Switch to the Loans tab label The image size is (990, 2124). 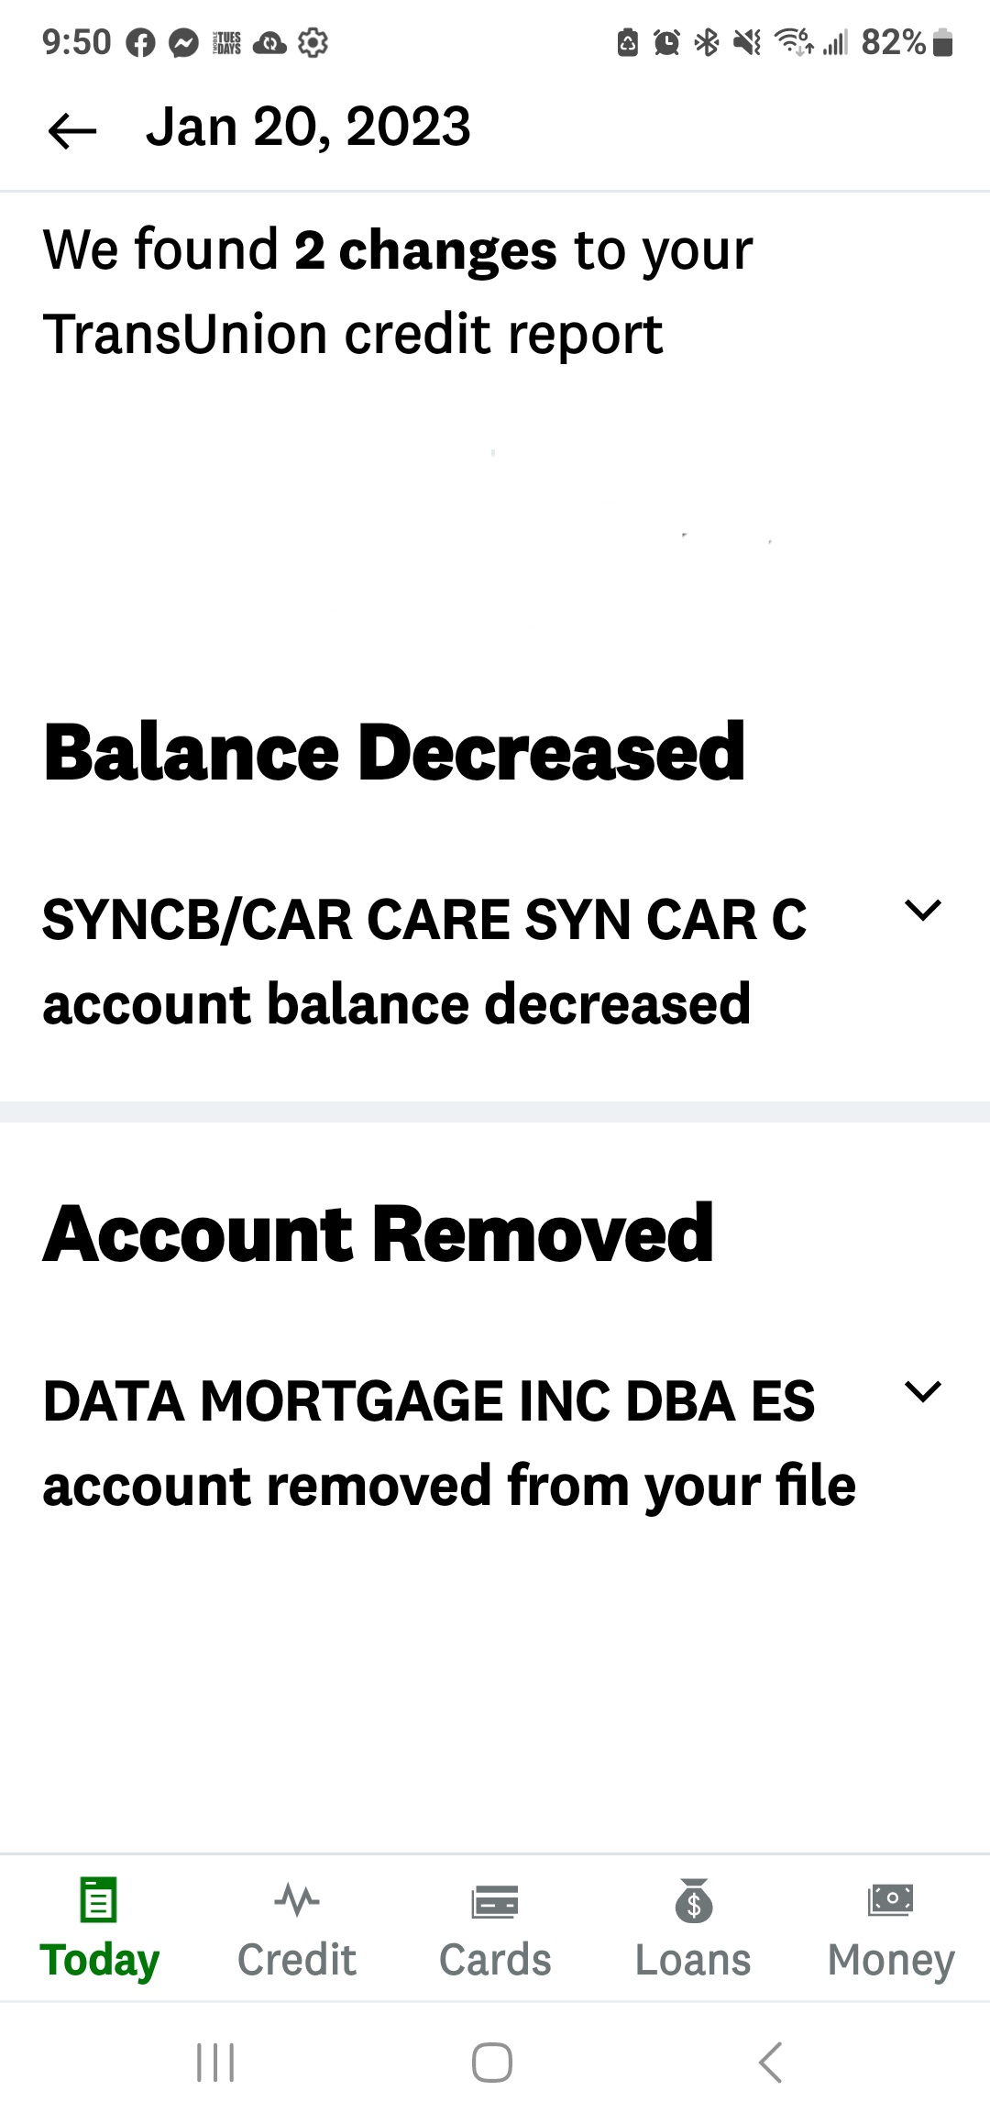click(694, 1959)
